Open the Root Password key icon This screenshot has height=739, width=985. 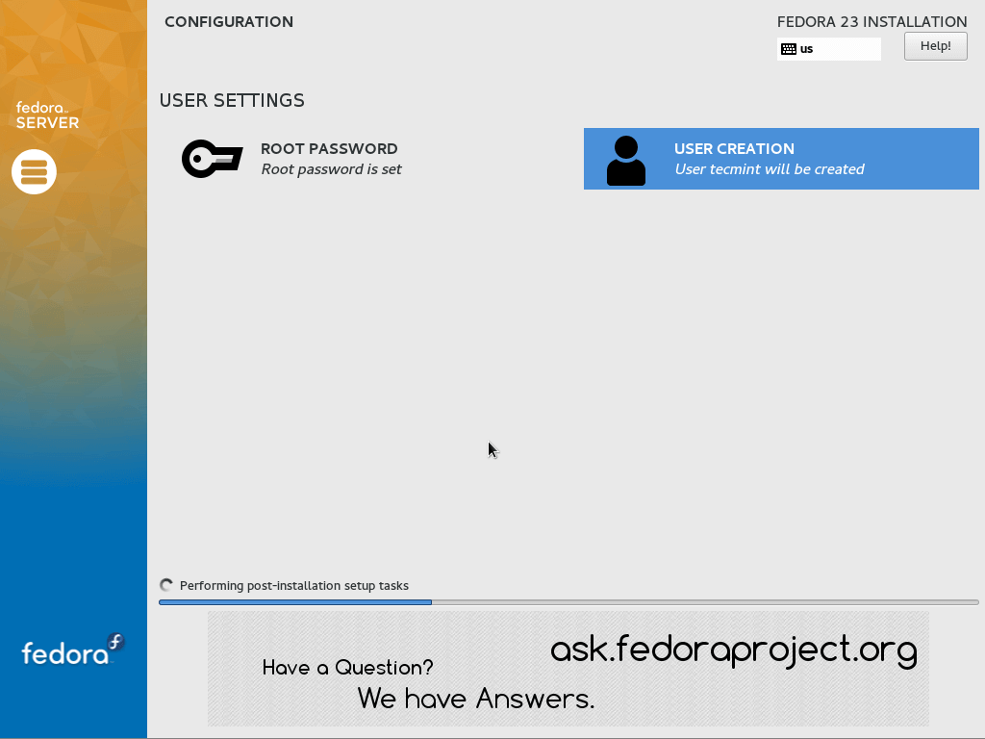[213, 159]
